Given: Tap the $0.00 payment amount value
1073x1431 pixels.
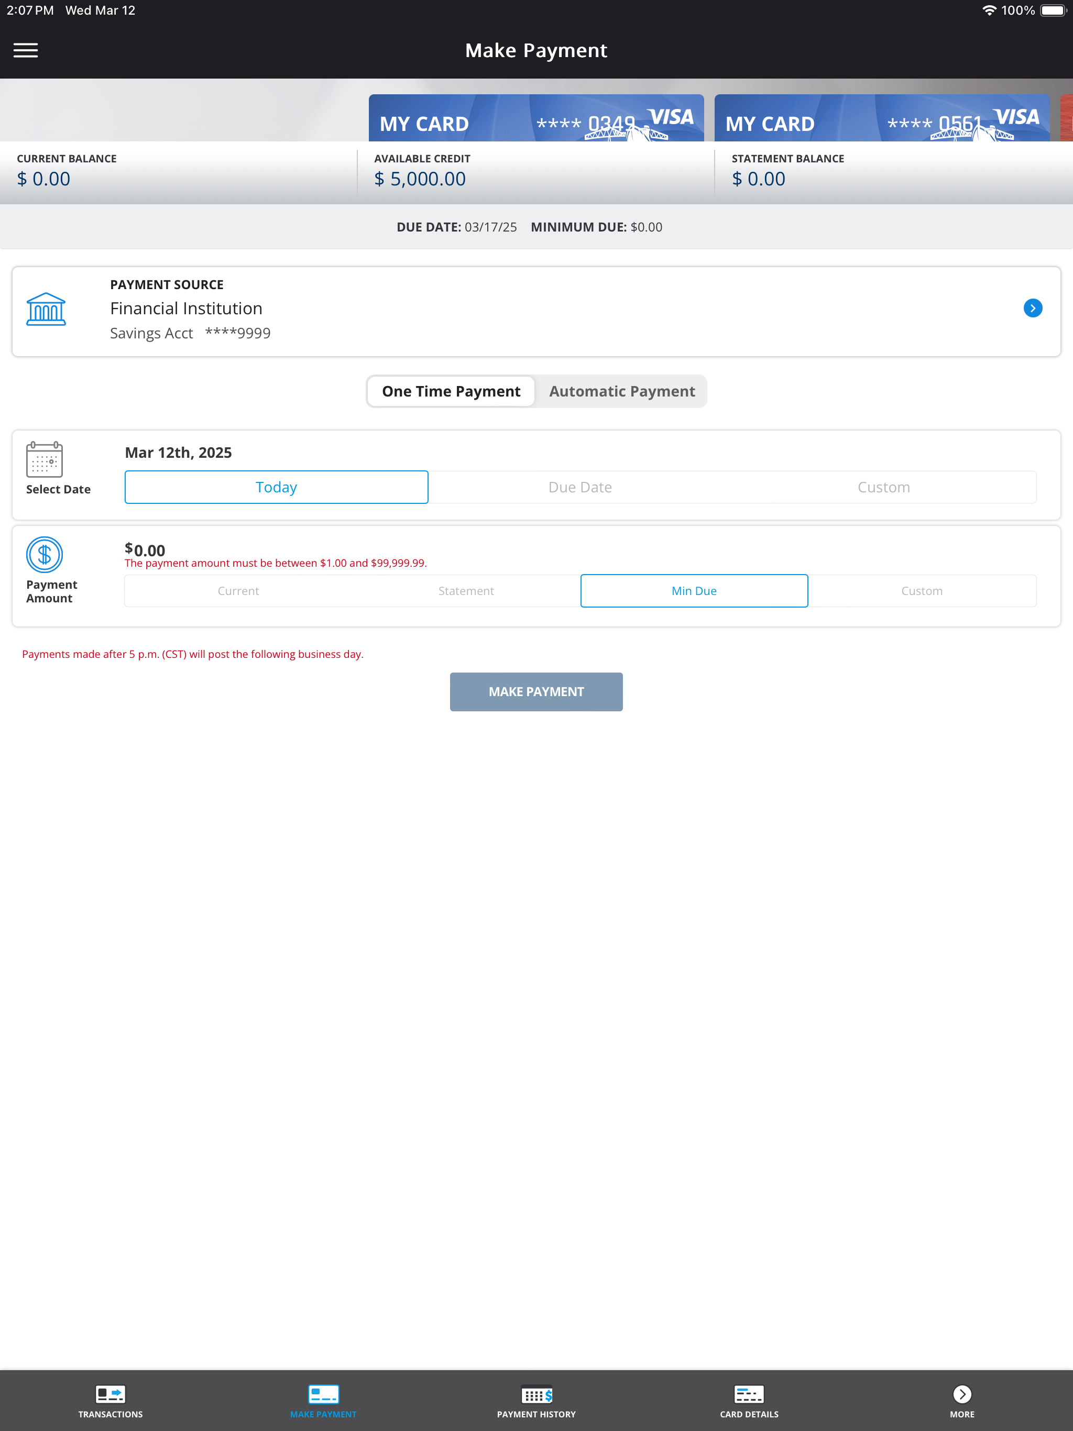Looking at the screenshot, I should 145,550.
